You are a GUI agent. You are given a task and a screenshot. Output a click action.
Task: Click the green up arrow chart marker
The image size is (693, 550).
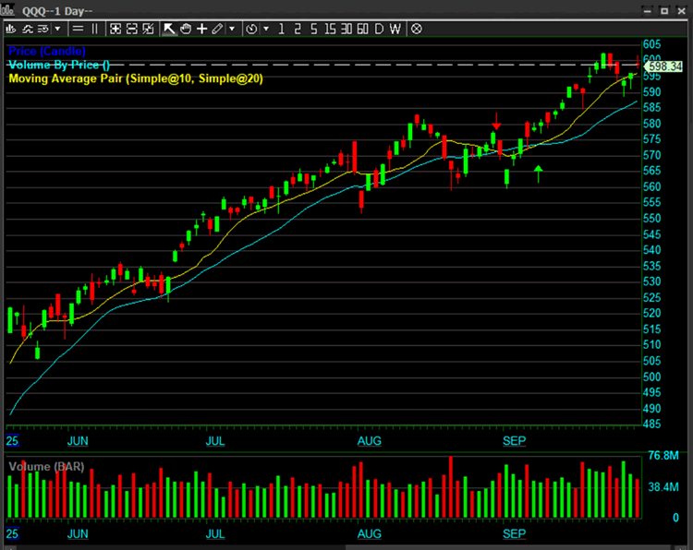coord(538,173)
